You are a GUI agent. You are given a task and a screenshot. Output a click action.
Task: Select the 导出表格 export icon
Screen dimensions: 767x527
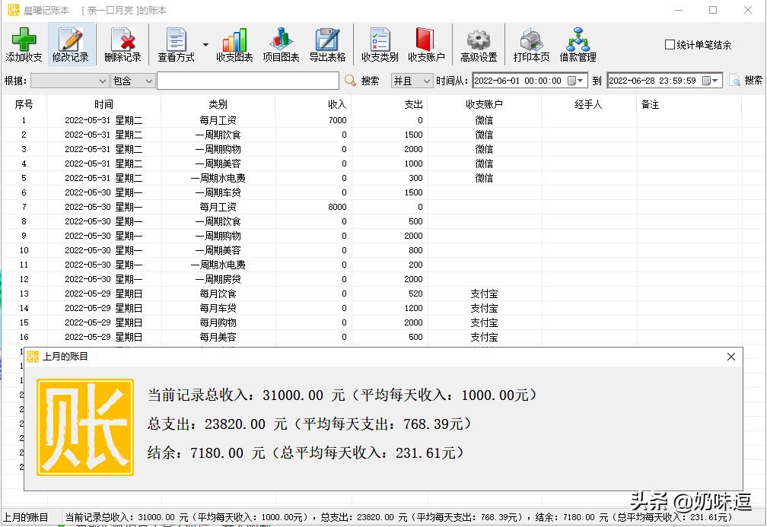[x=326, y=44]
